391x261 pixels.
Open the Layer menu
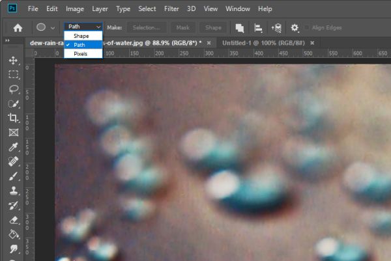100,9
